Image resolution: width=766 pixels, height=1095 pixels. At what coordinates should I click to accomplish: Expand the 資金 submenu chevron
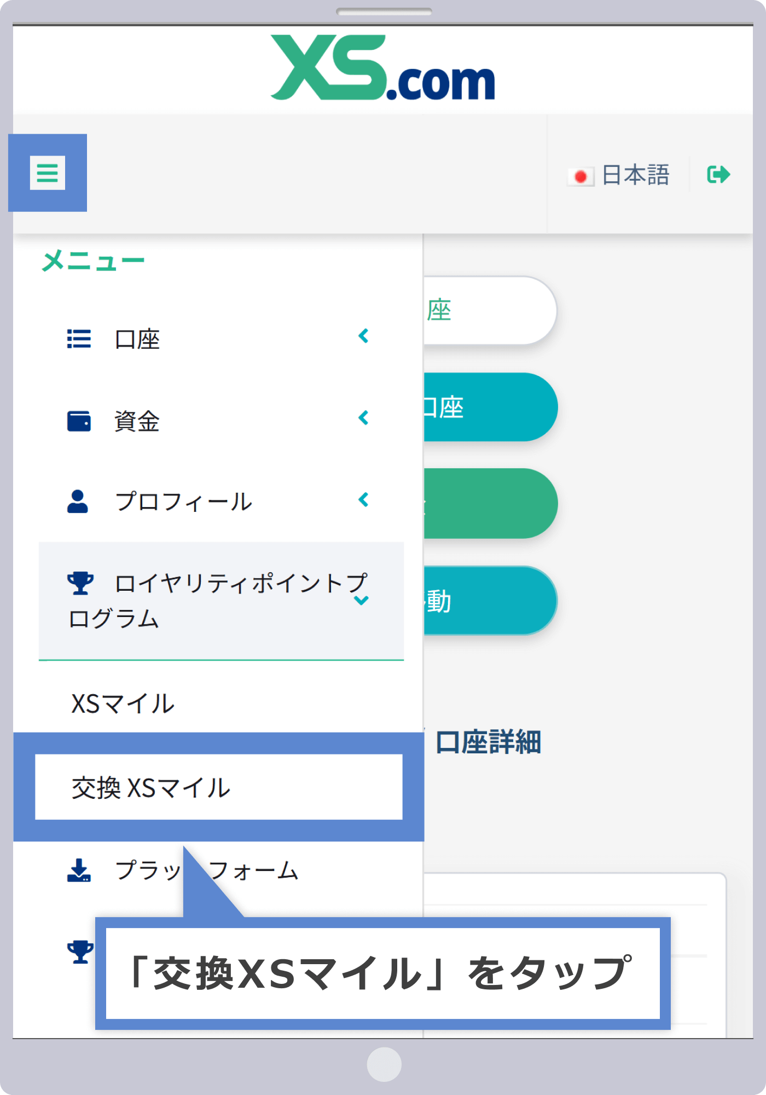pyautogui.click(x=363, y=418)
